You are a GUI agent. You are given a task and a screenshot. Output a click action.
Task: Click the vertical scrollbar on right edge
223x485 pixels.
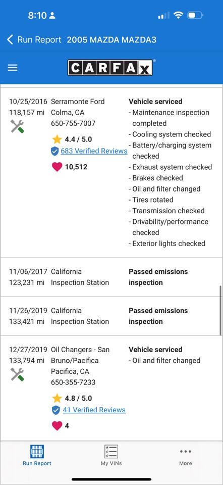click(x=220, y=311)
